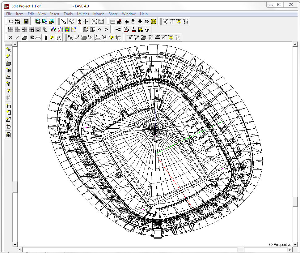Select the four-way pan arrows tool
The height and width of the screenshot is (253, 300).
coord(86,21)
